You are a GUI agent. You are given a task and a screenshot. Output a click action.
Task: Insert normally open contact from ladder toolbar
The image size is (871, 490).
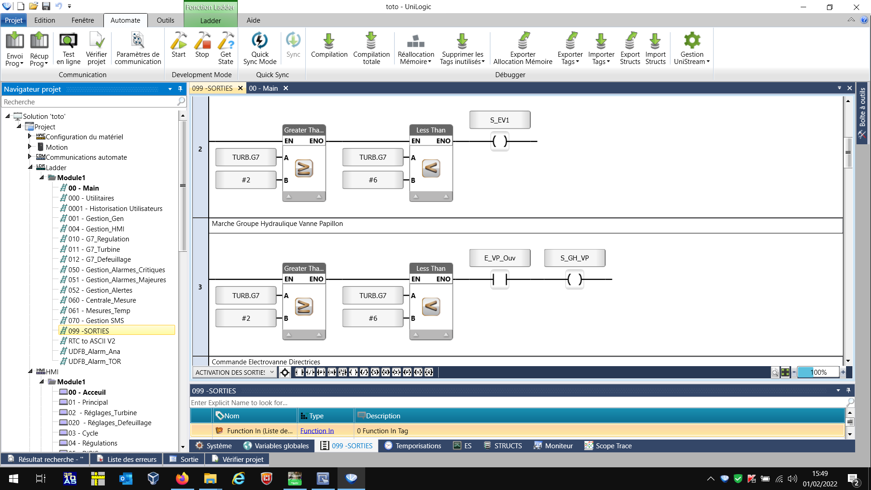(299, 372)
